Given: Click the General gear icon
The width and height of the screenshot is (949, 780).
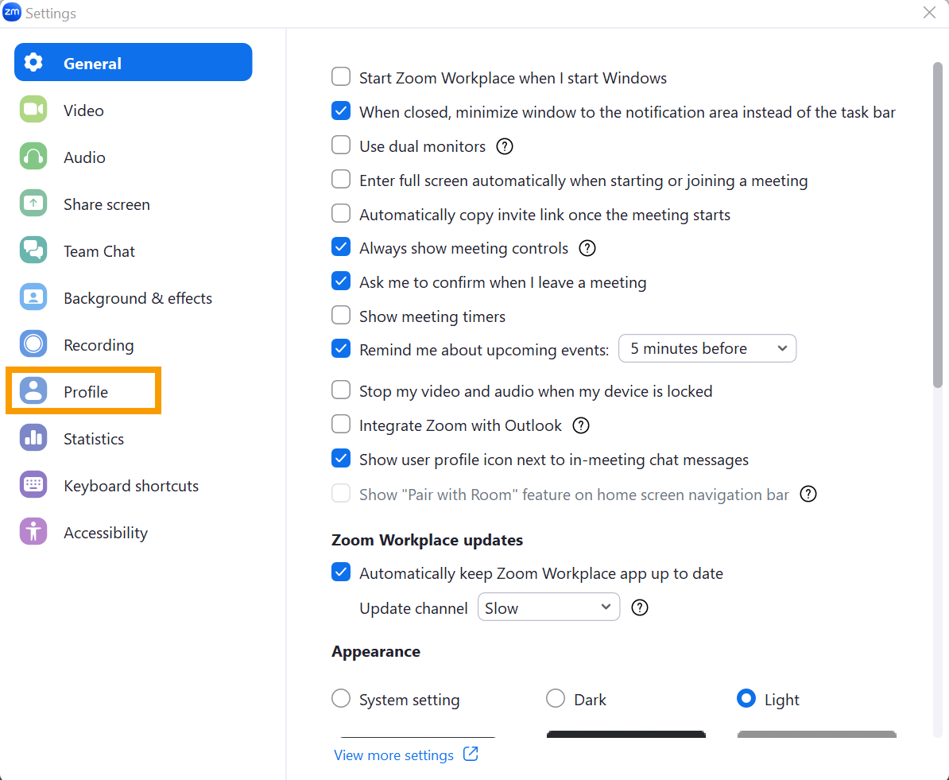Looking at the screenshot, I should point(33,62).
